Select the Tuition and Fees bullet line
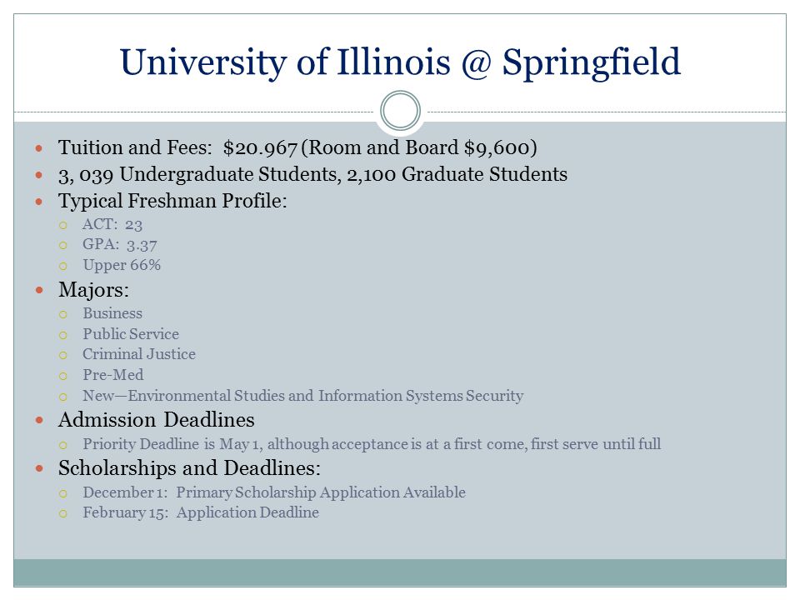Viewport: 800px width, 600px height. tap(297, 148)
